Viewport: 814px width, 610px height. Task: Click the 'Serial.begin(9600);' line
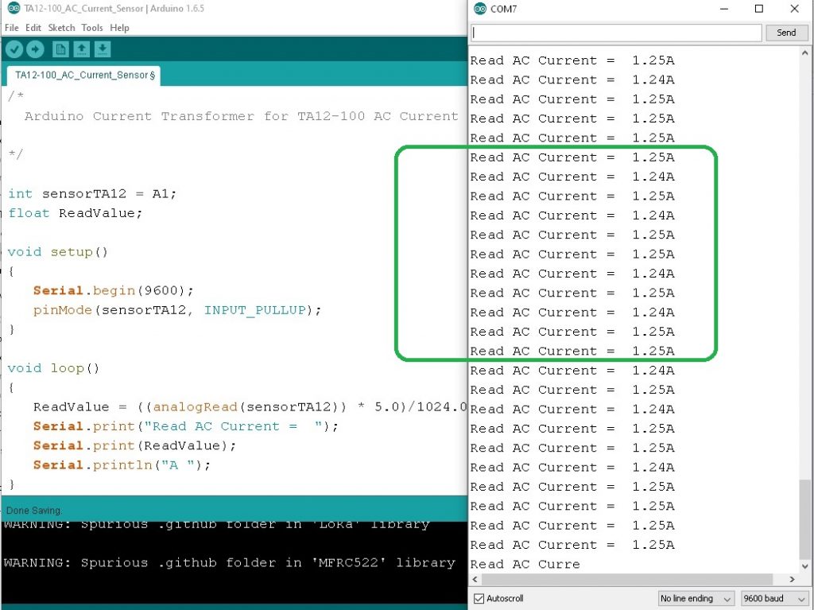113,290
